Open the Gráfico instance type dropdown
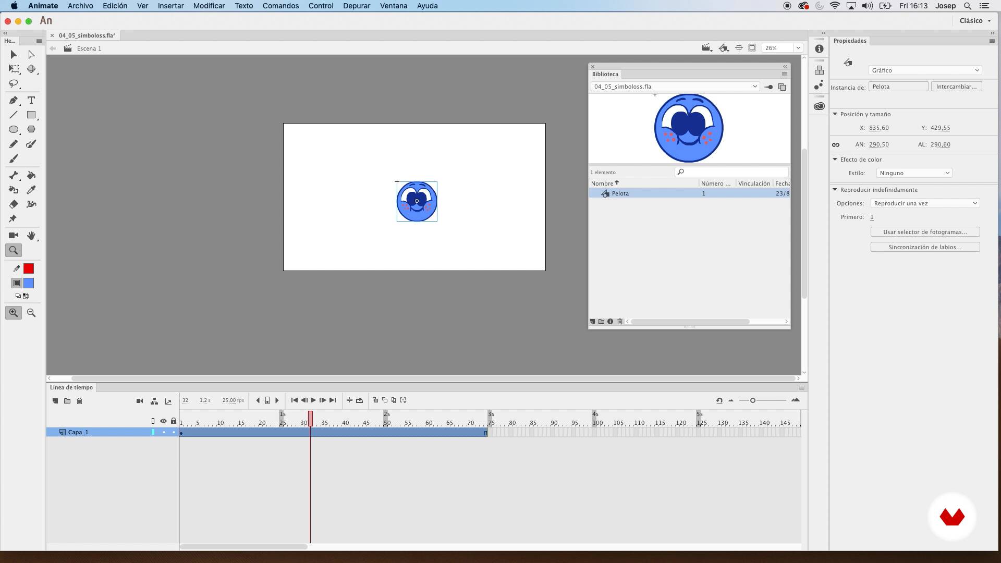This screenshot has height=563, width=1001. tap(925, 70)
